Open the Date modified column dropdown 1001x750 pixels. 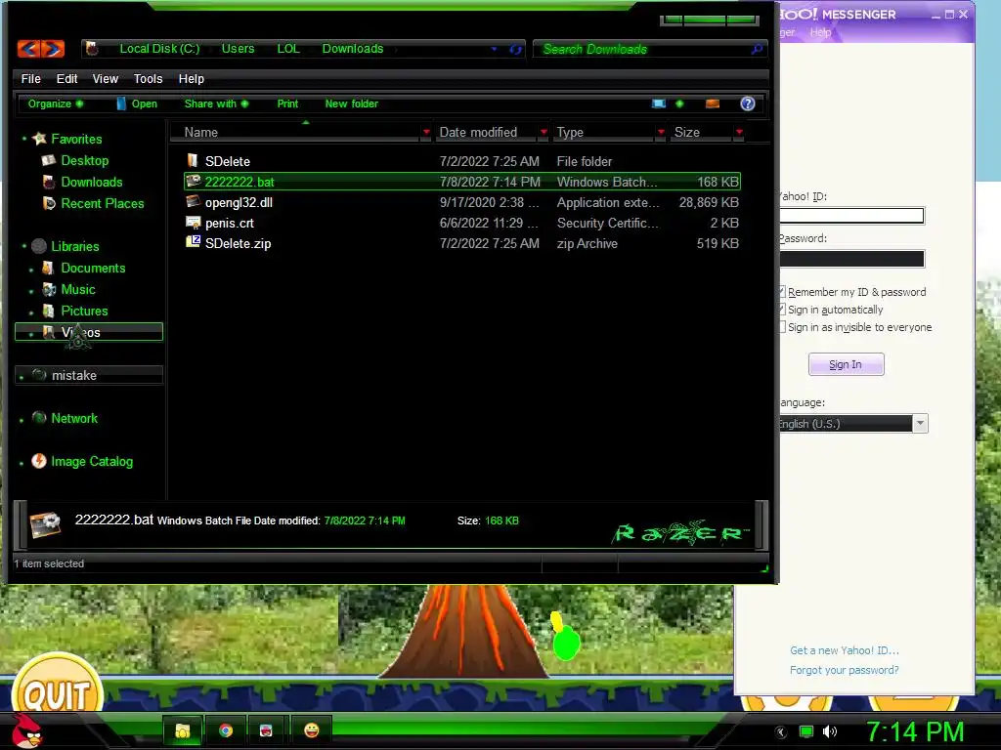tap(544, 132)
